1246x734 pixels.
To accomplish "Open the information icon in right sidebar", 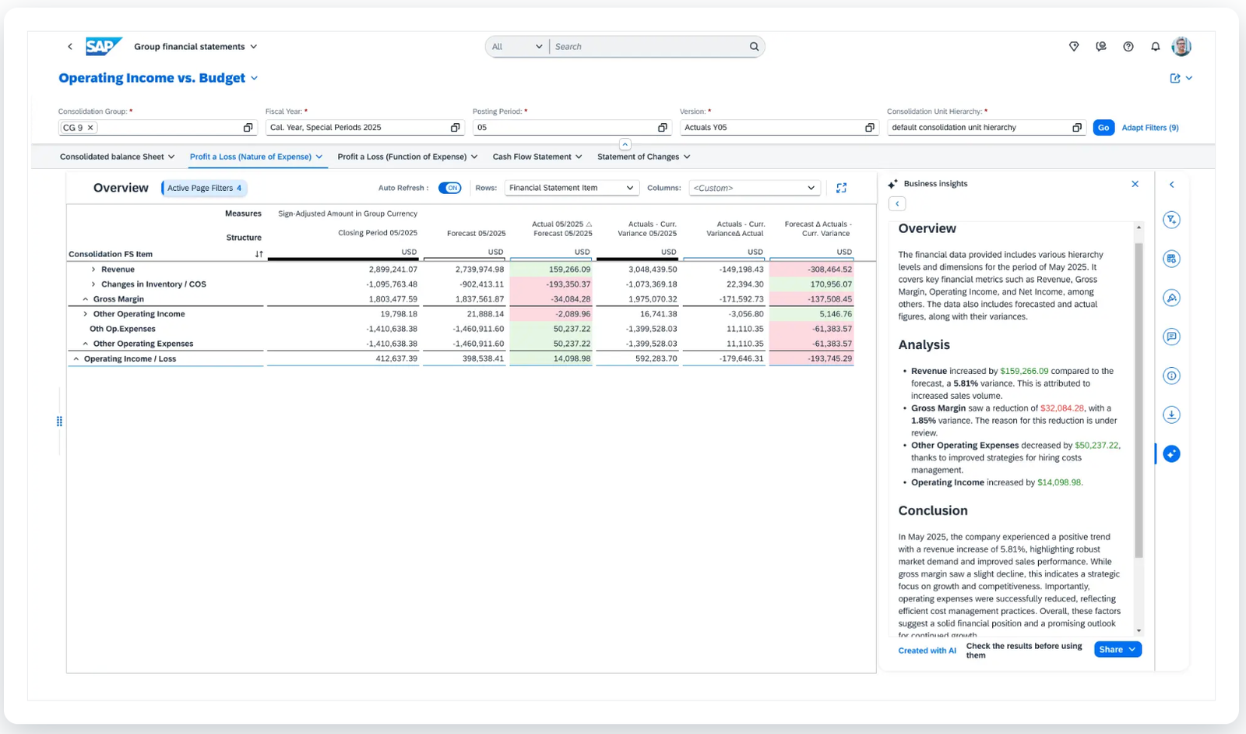I will tap(1171, 376).
